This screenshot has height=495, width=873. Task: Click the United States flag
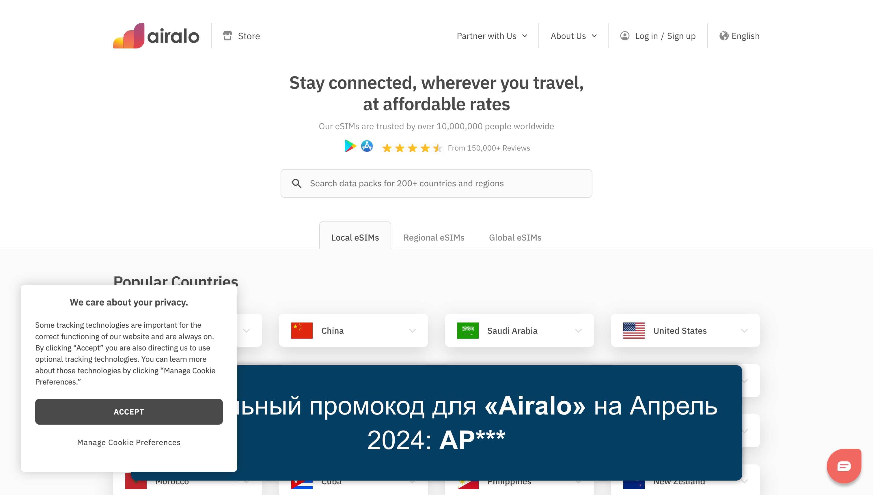pos(634,331)
